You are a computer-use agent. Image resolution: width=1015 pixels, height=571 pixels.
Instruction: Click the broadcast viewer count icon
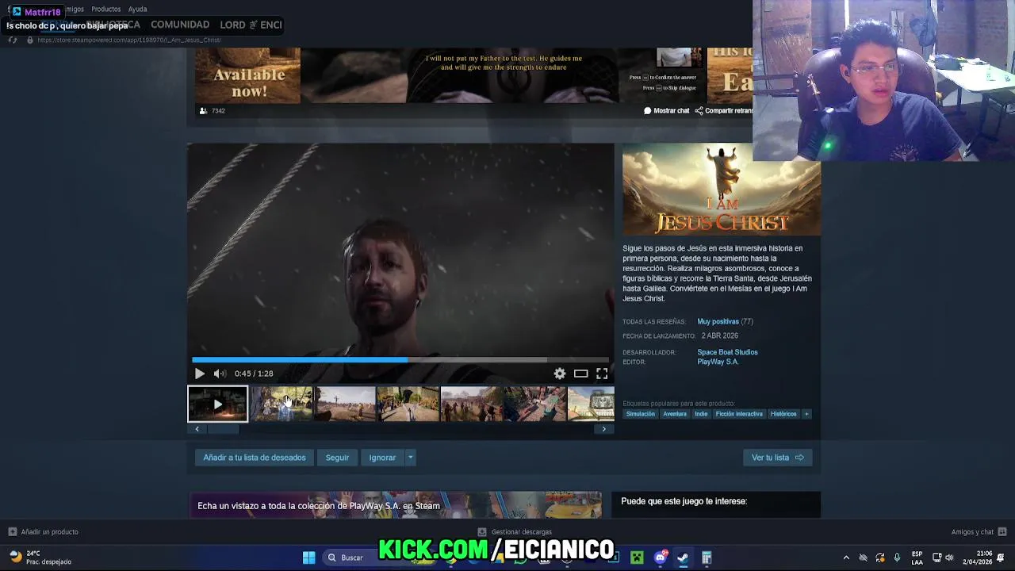203,111
